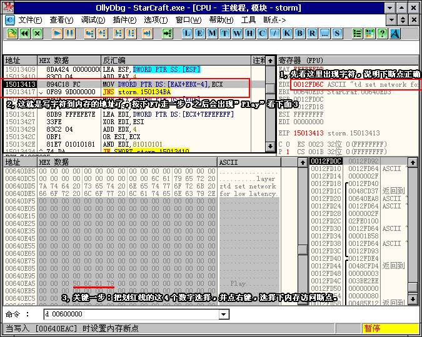Viewport: 422px width, 337px height.
Task: Open the 断点-> menu
Action: (x=274, y=20)
